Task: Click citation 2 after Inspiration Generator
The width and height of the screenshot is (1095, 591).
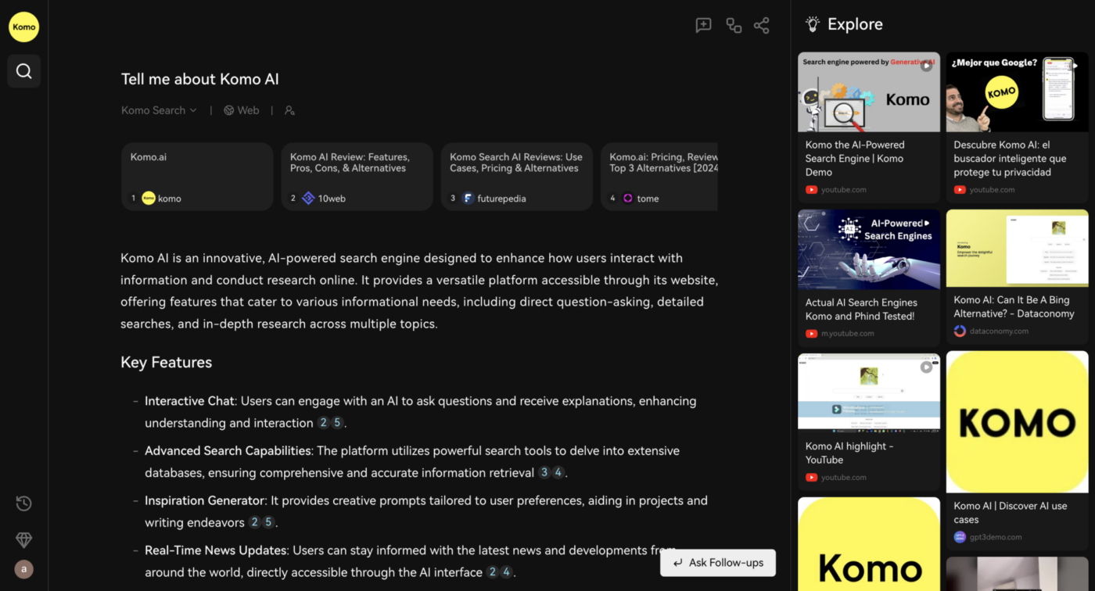Action: [x=255, y=523]
